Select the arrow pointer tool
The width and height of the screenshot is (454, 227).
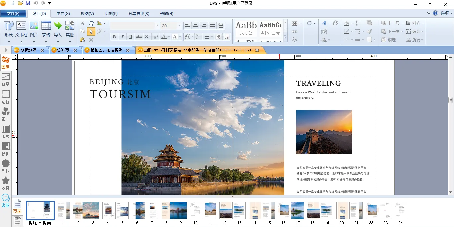[91, 32]
